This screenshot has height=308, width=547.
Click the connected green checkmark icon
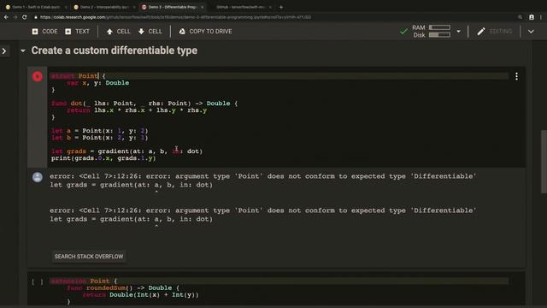click(x=403, y=32)
